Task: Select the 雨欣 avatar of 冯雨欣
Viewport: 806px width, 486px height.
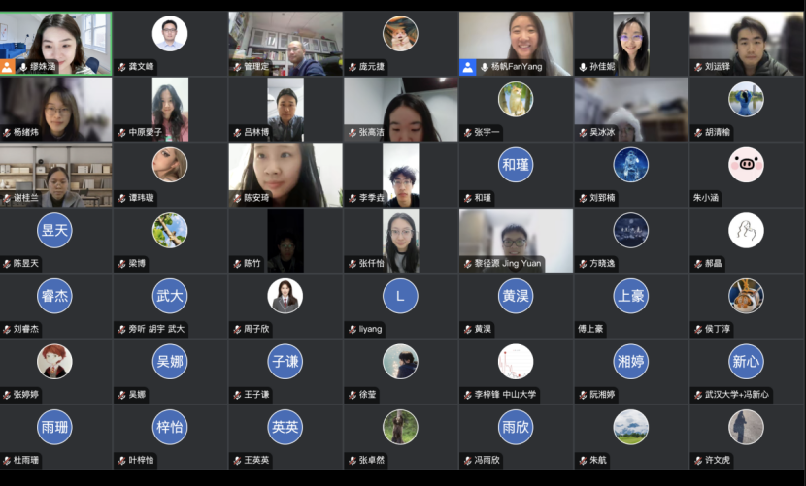Action: pyautogui.click(x=516, y=427)
